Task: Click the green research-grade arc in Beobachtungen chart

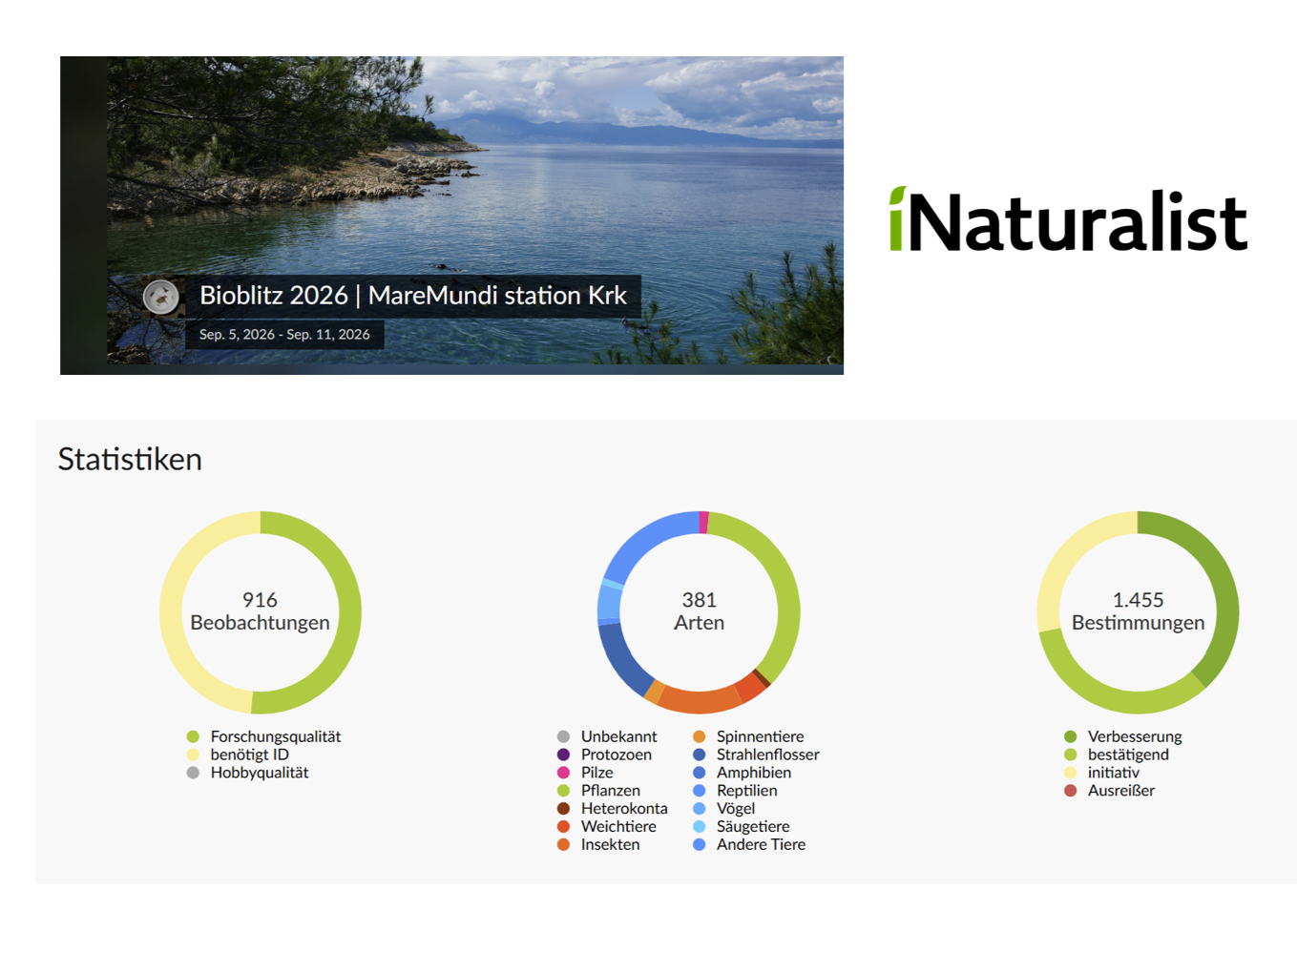Action: point(349,612)
